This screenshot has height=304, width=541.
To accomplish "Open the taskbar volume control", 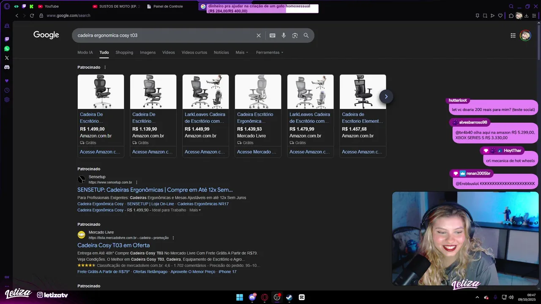I will (x=511, y=297).
